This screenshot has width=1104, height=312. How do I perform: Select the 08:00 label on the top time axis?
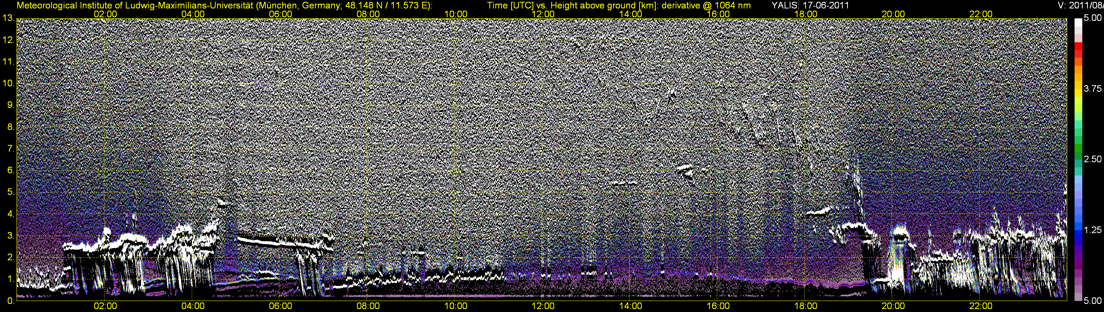pos(368,14)
